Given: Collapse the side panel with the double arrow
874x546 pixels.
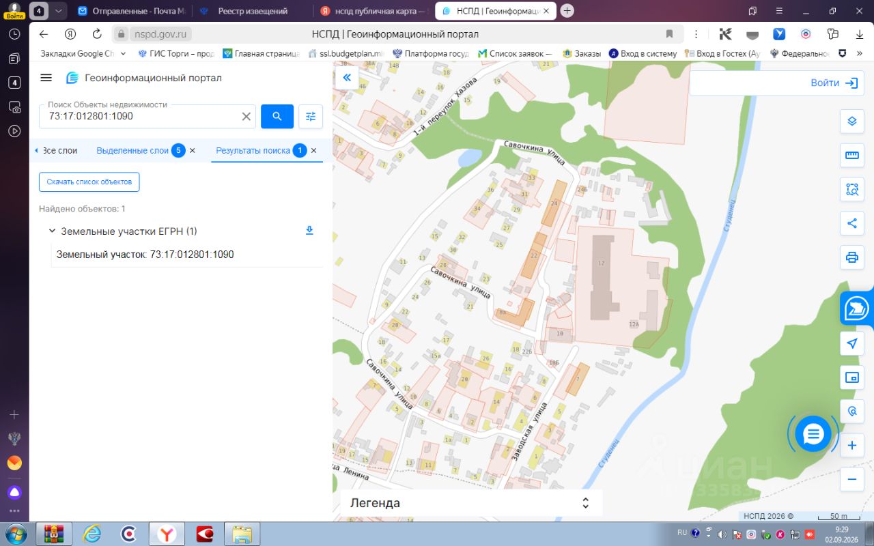Looking at the screenshot, I should [347, 78].
